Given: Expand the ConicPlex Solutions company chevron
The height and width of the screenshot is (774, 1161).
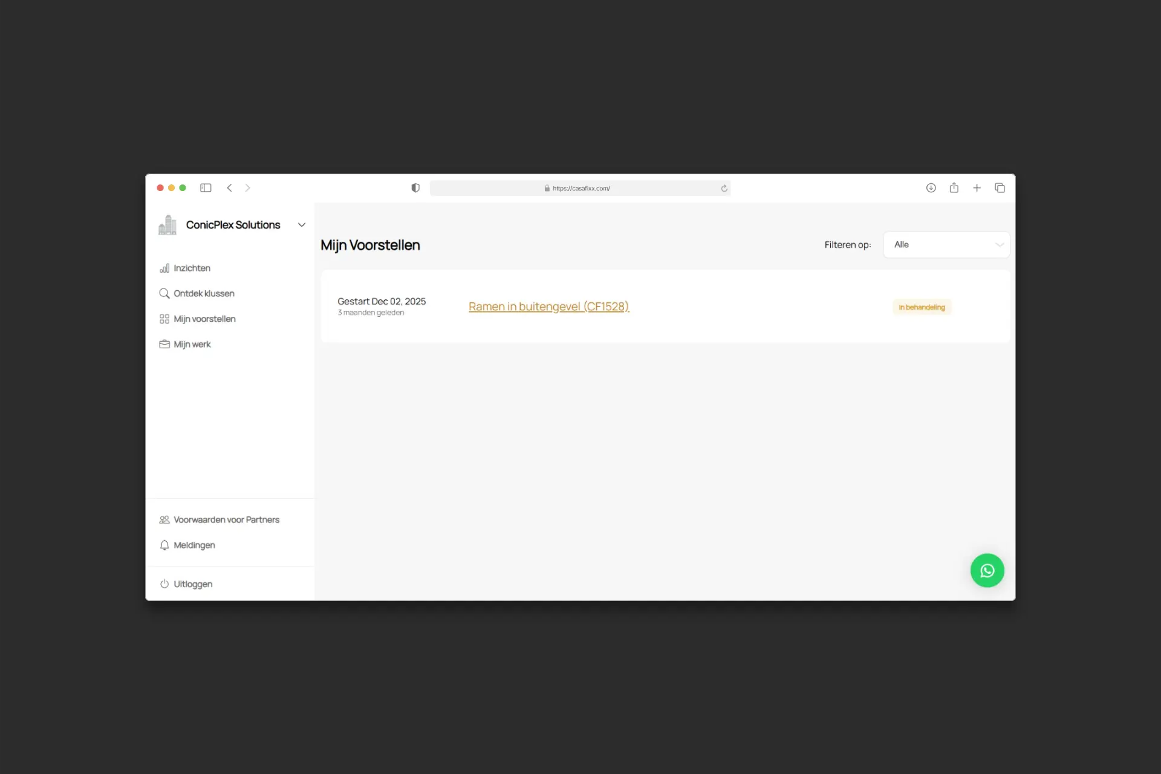Looking at the screenshot, I should [x=301, y=225].
